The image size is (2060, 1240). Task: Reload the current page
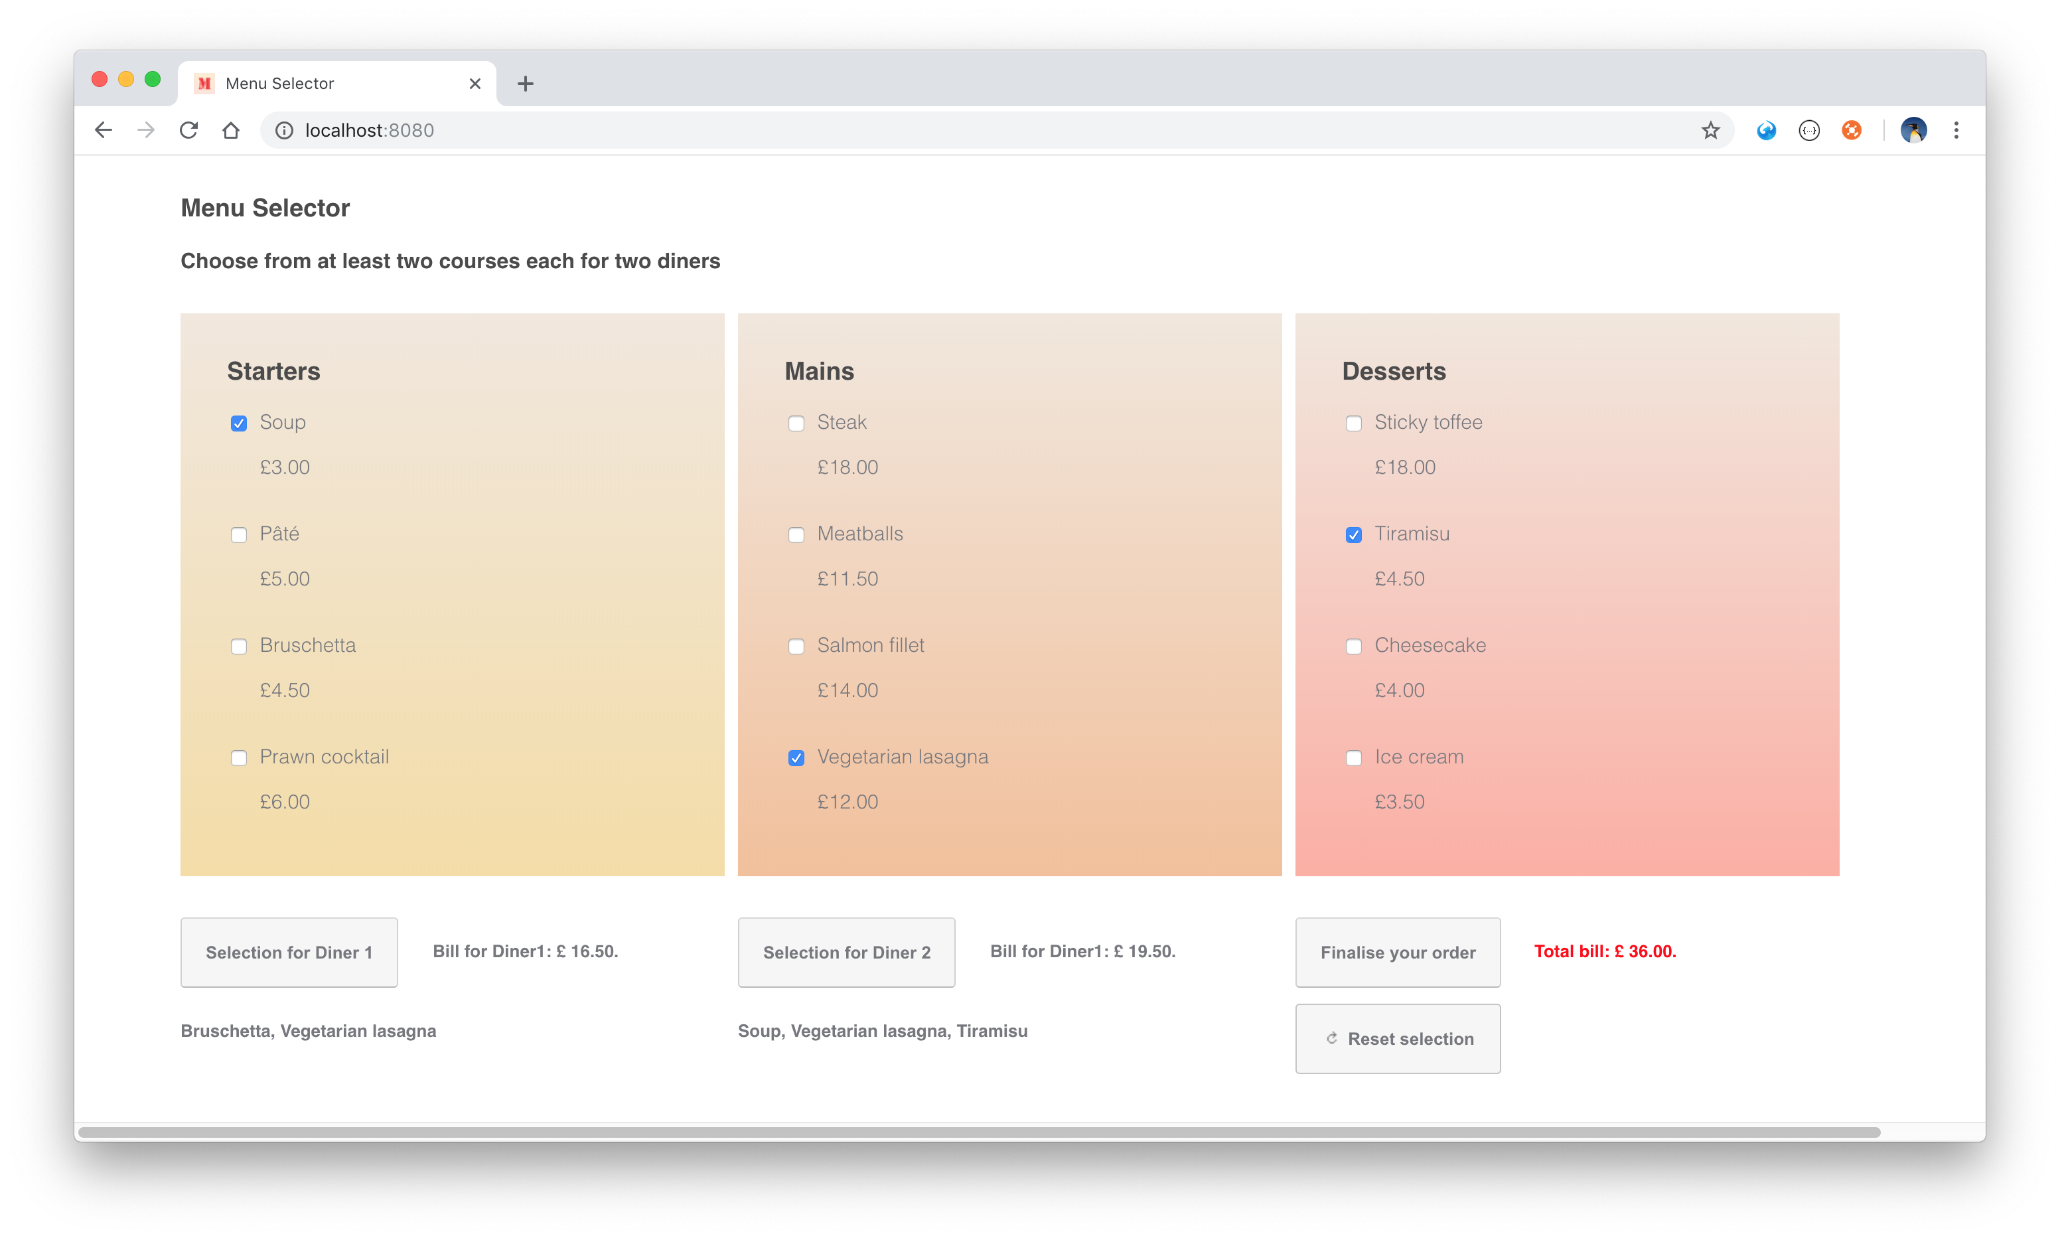click(188, 130)
